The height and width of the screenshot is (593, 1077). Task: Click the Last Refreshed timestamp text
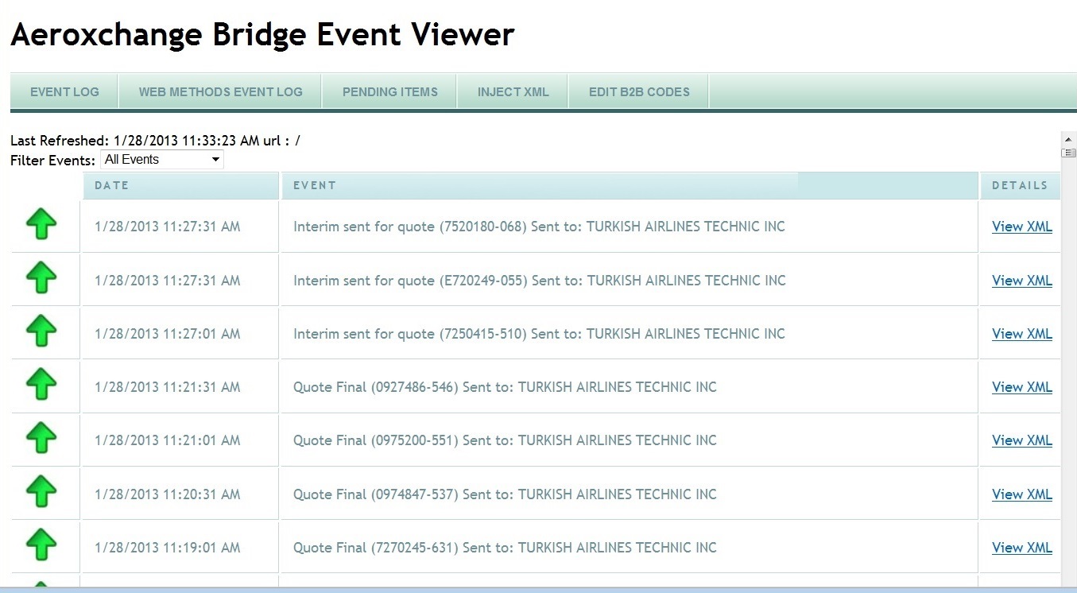click(x=155, y=141)
